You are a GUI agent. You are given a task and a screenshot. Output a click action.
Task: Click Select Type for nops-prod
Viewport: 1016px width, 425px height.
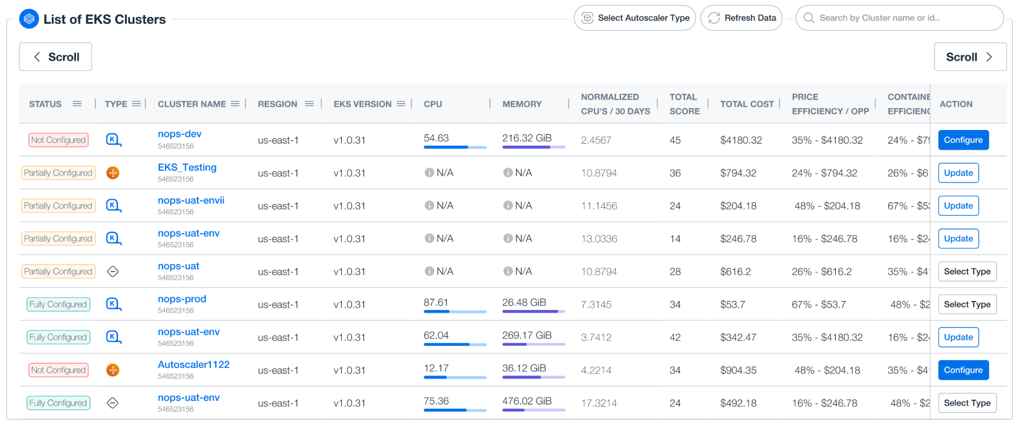(x=967, y=304)
